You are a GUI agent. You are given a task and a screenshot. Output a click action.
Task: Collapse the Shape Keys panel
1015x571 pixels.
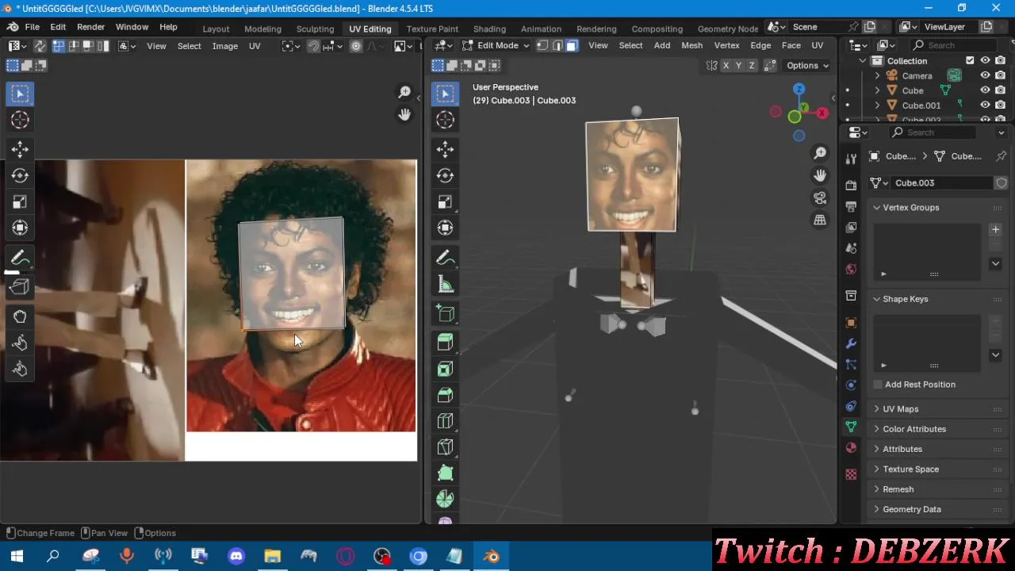(905, 299)
